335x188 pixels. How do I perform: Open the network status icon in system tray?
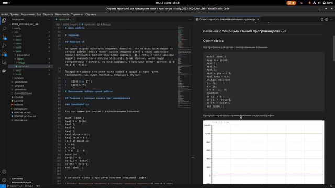(x=315, y=3)
